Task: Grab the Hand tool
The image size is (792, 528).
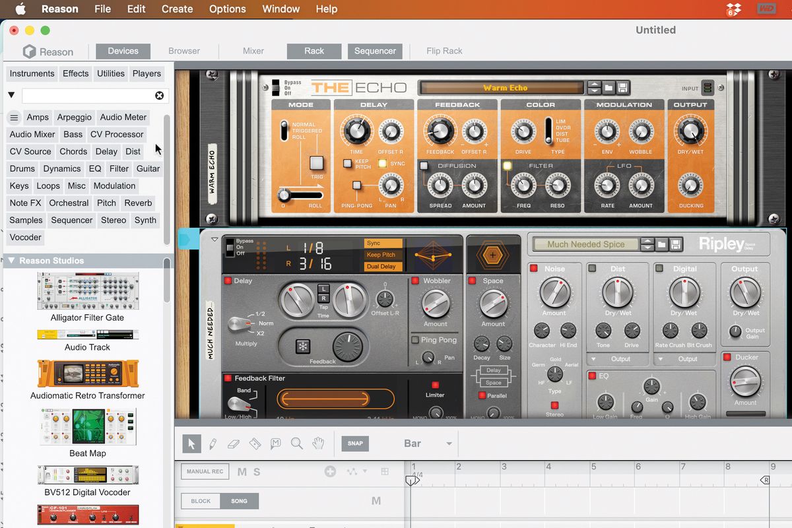Action: click(x=319, y=444)
